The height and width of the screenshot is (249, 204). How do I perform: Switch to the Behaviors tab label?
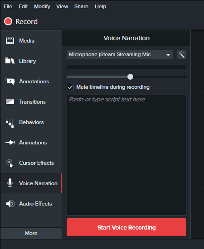click(x=31, y=122)
